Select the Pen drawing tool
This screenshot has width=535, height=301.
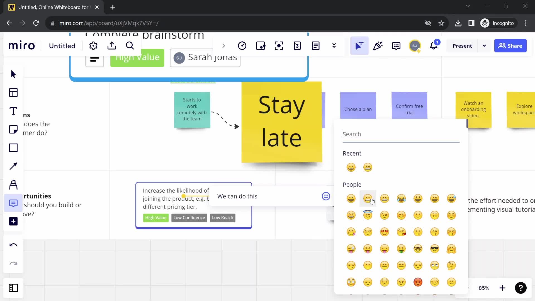tap(13, 185)
